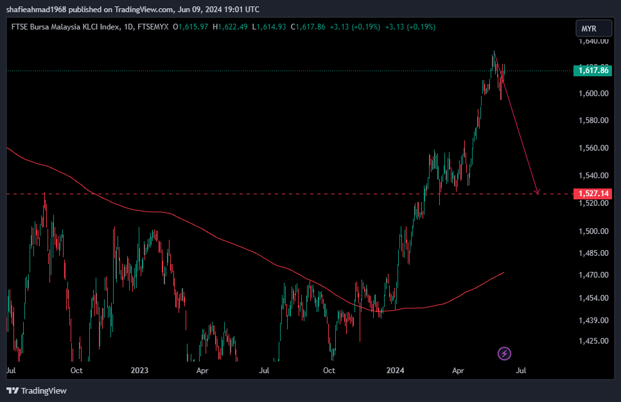Click the 1D interval label in the chart header

[128, 27]
